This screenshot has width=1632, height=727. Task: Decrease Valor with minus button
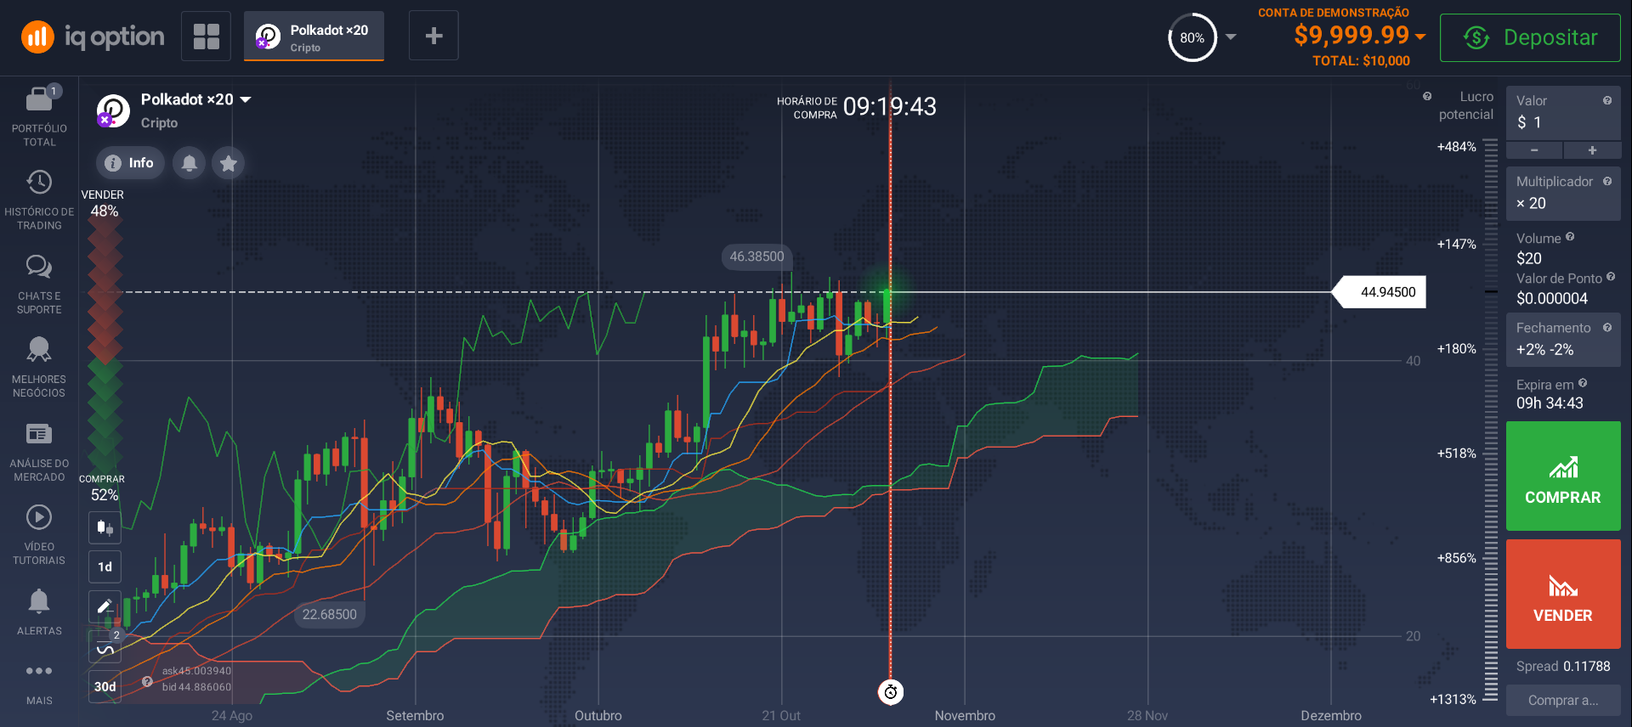tap(1534, 150)
